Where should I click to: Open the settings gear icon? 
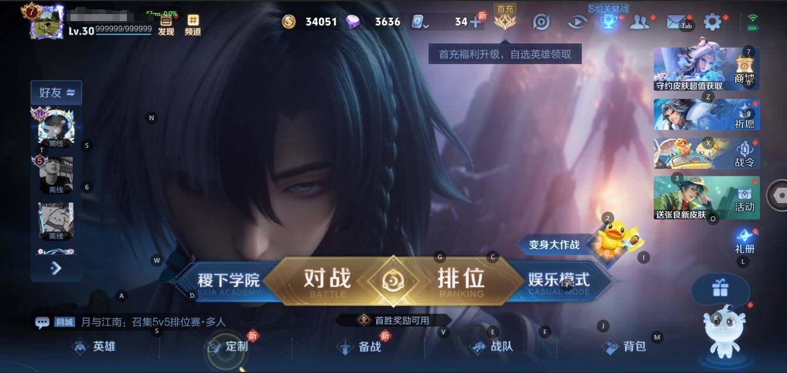click(x=712, y=22)
